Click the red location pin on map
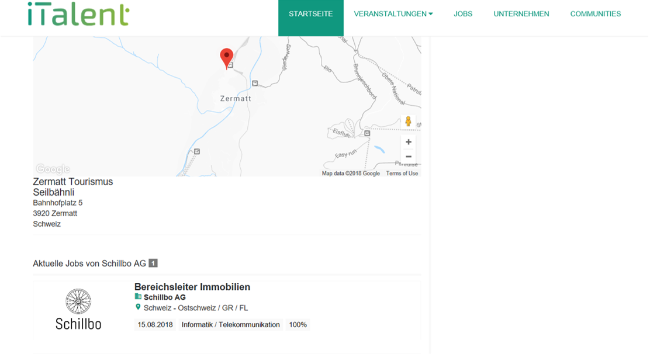 coord(226,58)
